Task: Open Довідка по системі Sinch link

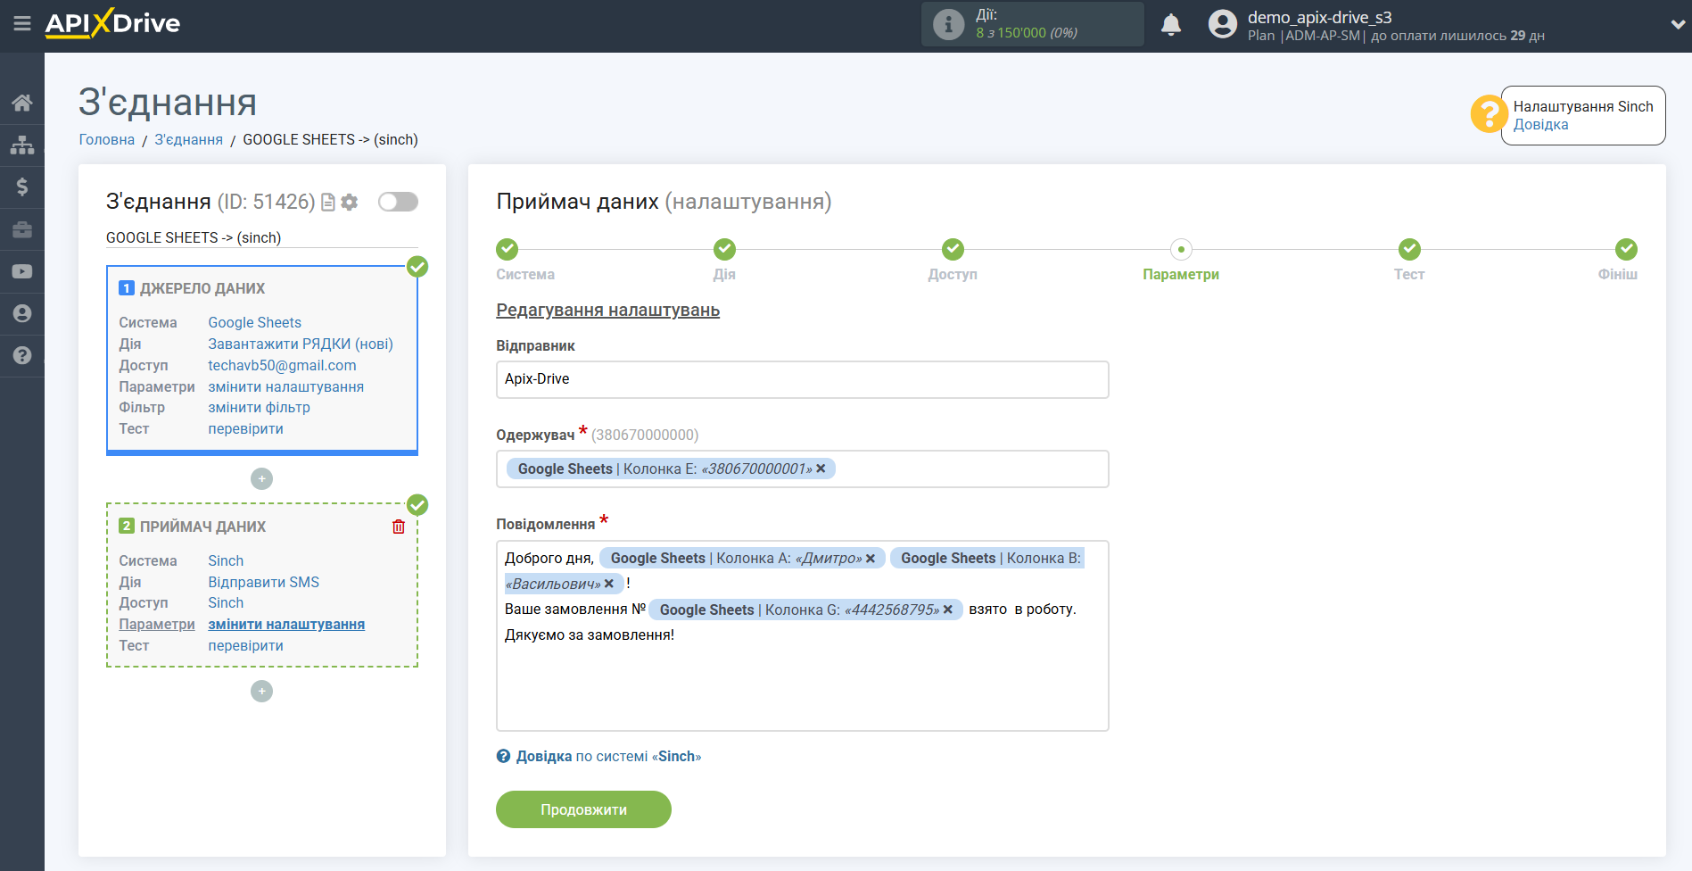Action: (608, 757)
